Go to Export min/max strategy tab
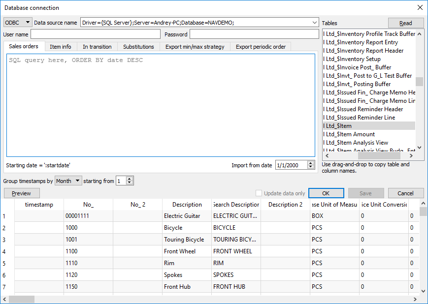 pos(195,47)
